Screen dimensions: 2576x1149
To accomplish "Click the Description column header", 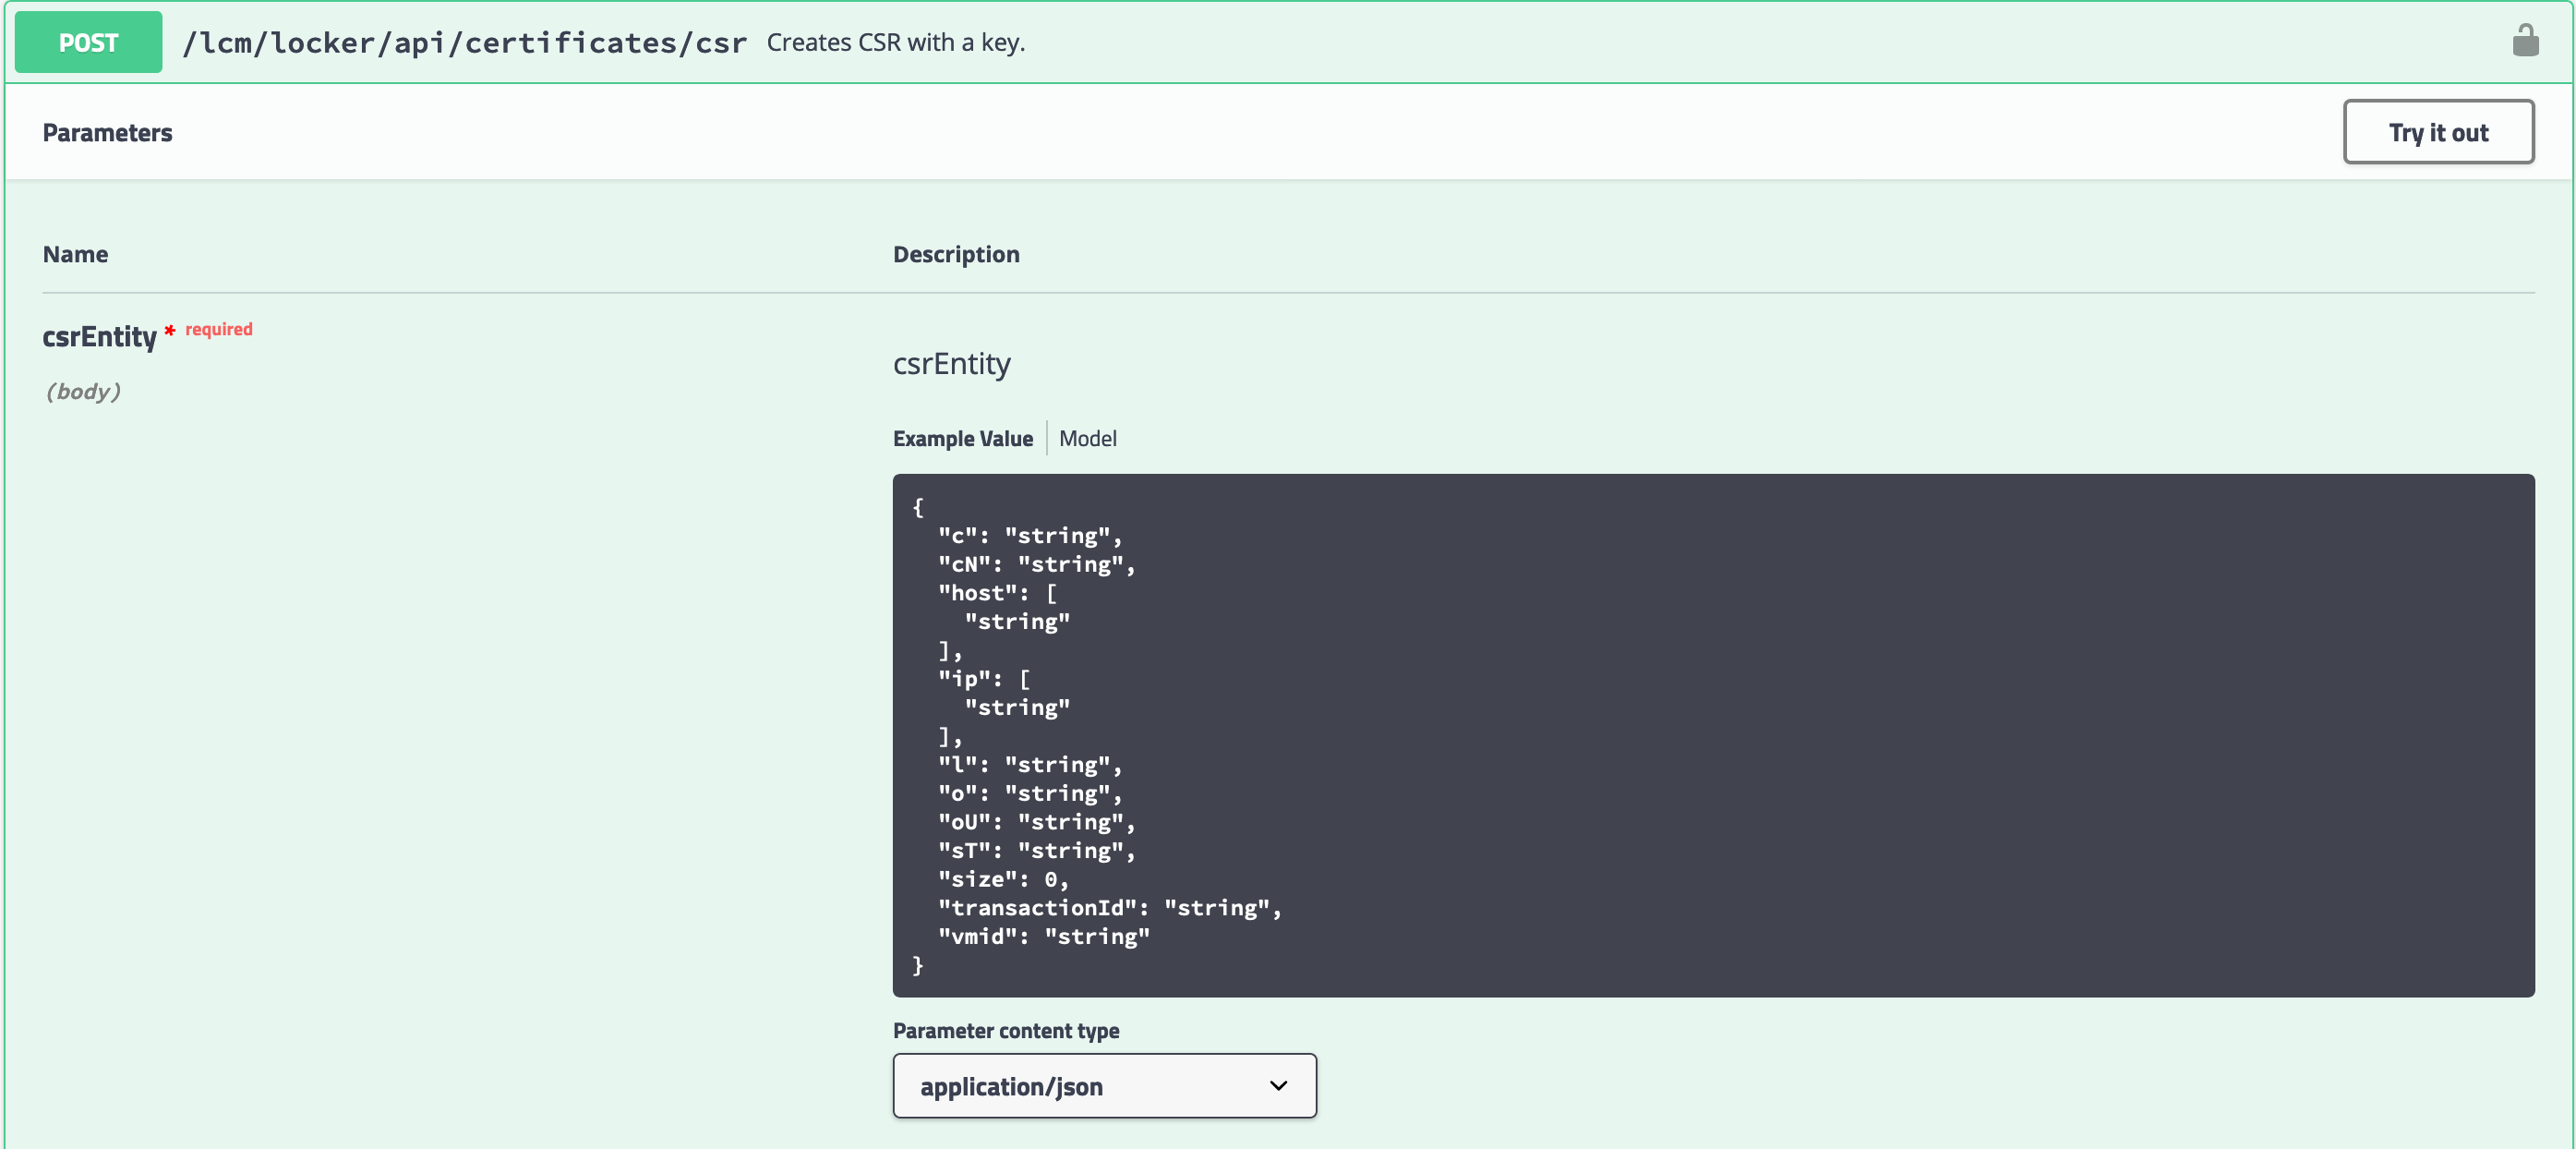I will (956, 254).
